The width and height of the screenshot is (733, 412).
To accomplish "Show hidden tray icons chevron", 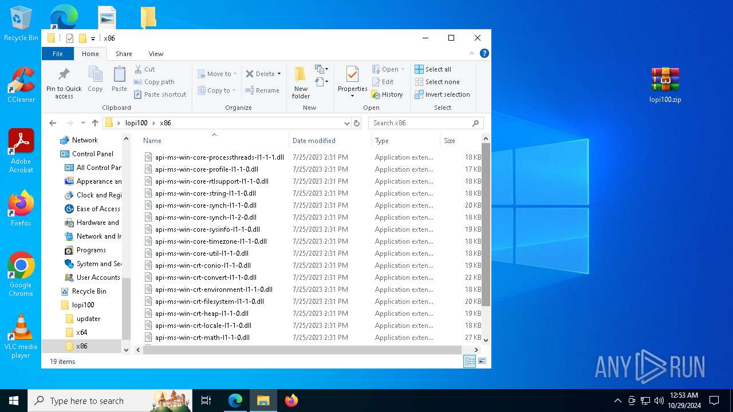I will tap(617, 401).
